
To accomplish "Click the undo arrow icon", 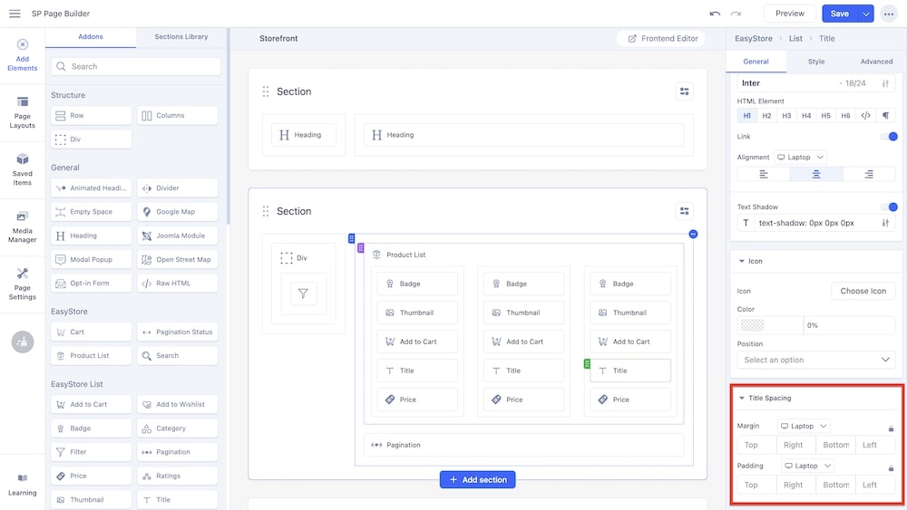I will coord(715,14).
